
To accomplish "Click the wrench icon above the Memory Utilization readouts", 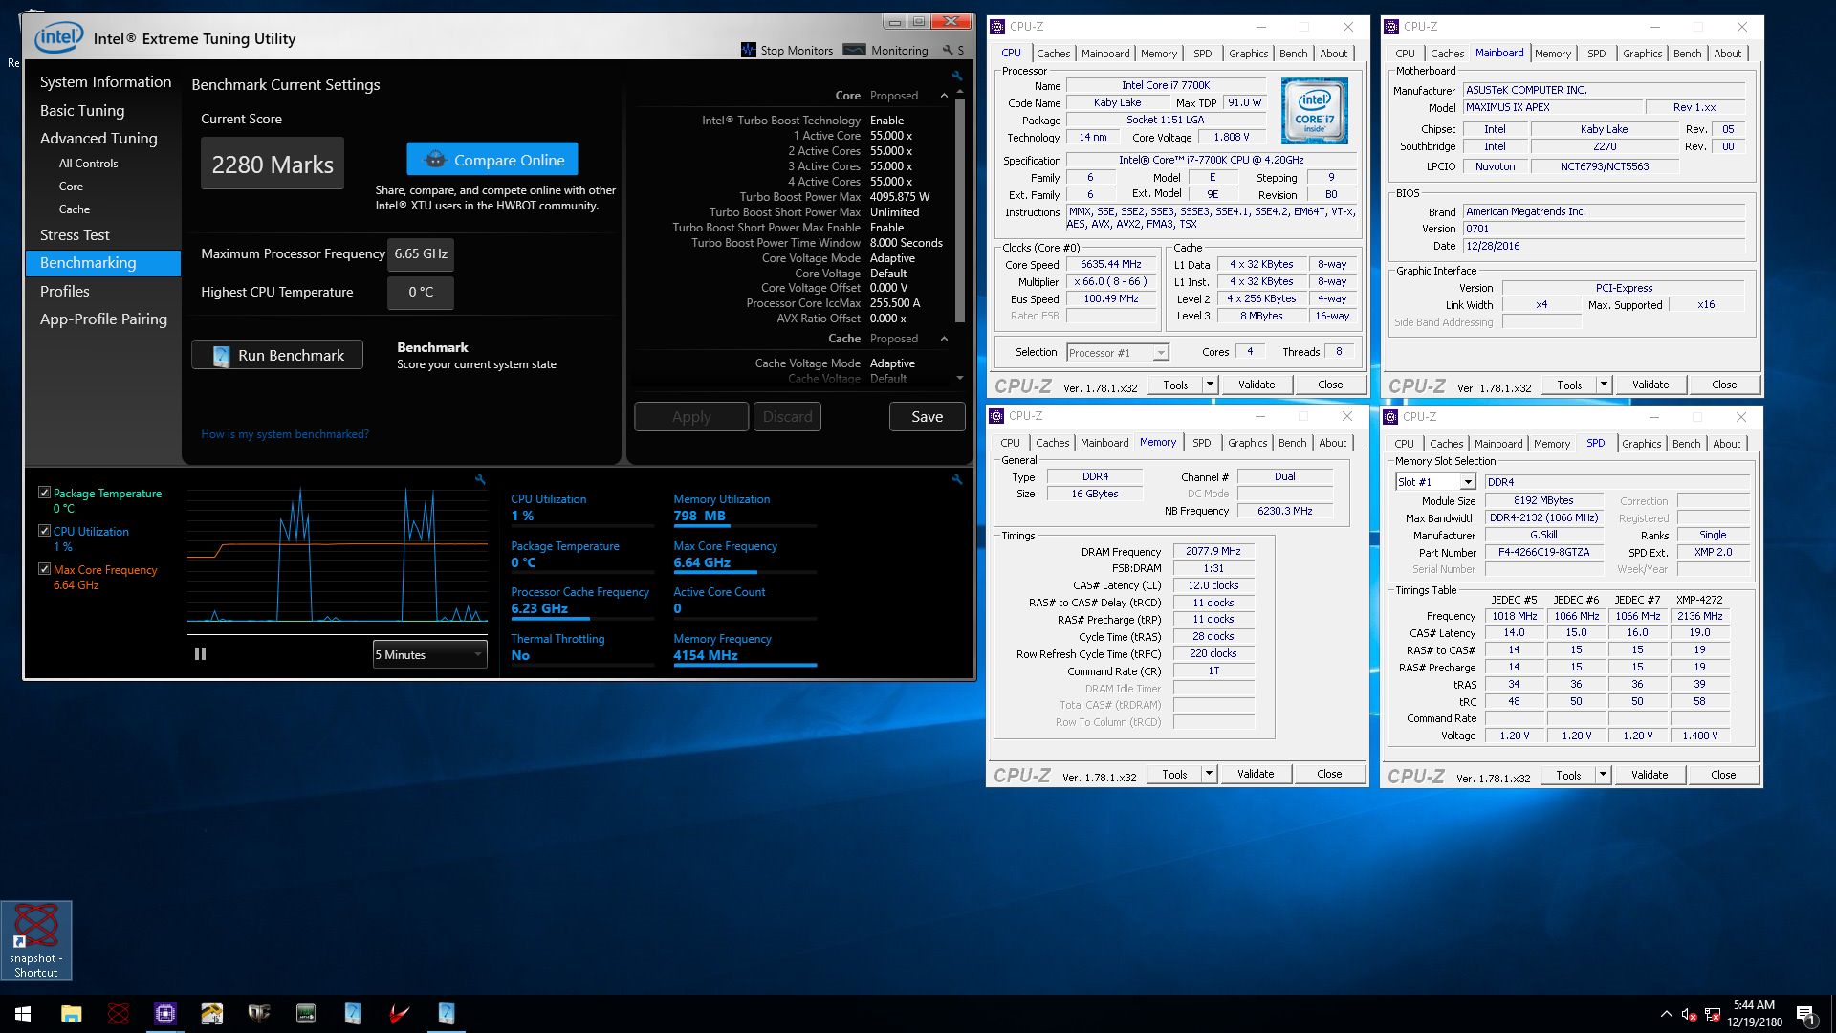I will [x=957, y=479].
